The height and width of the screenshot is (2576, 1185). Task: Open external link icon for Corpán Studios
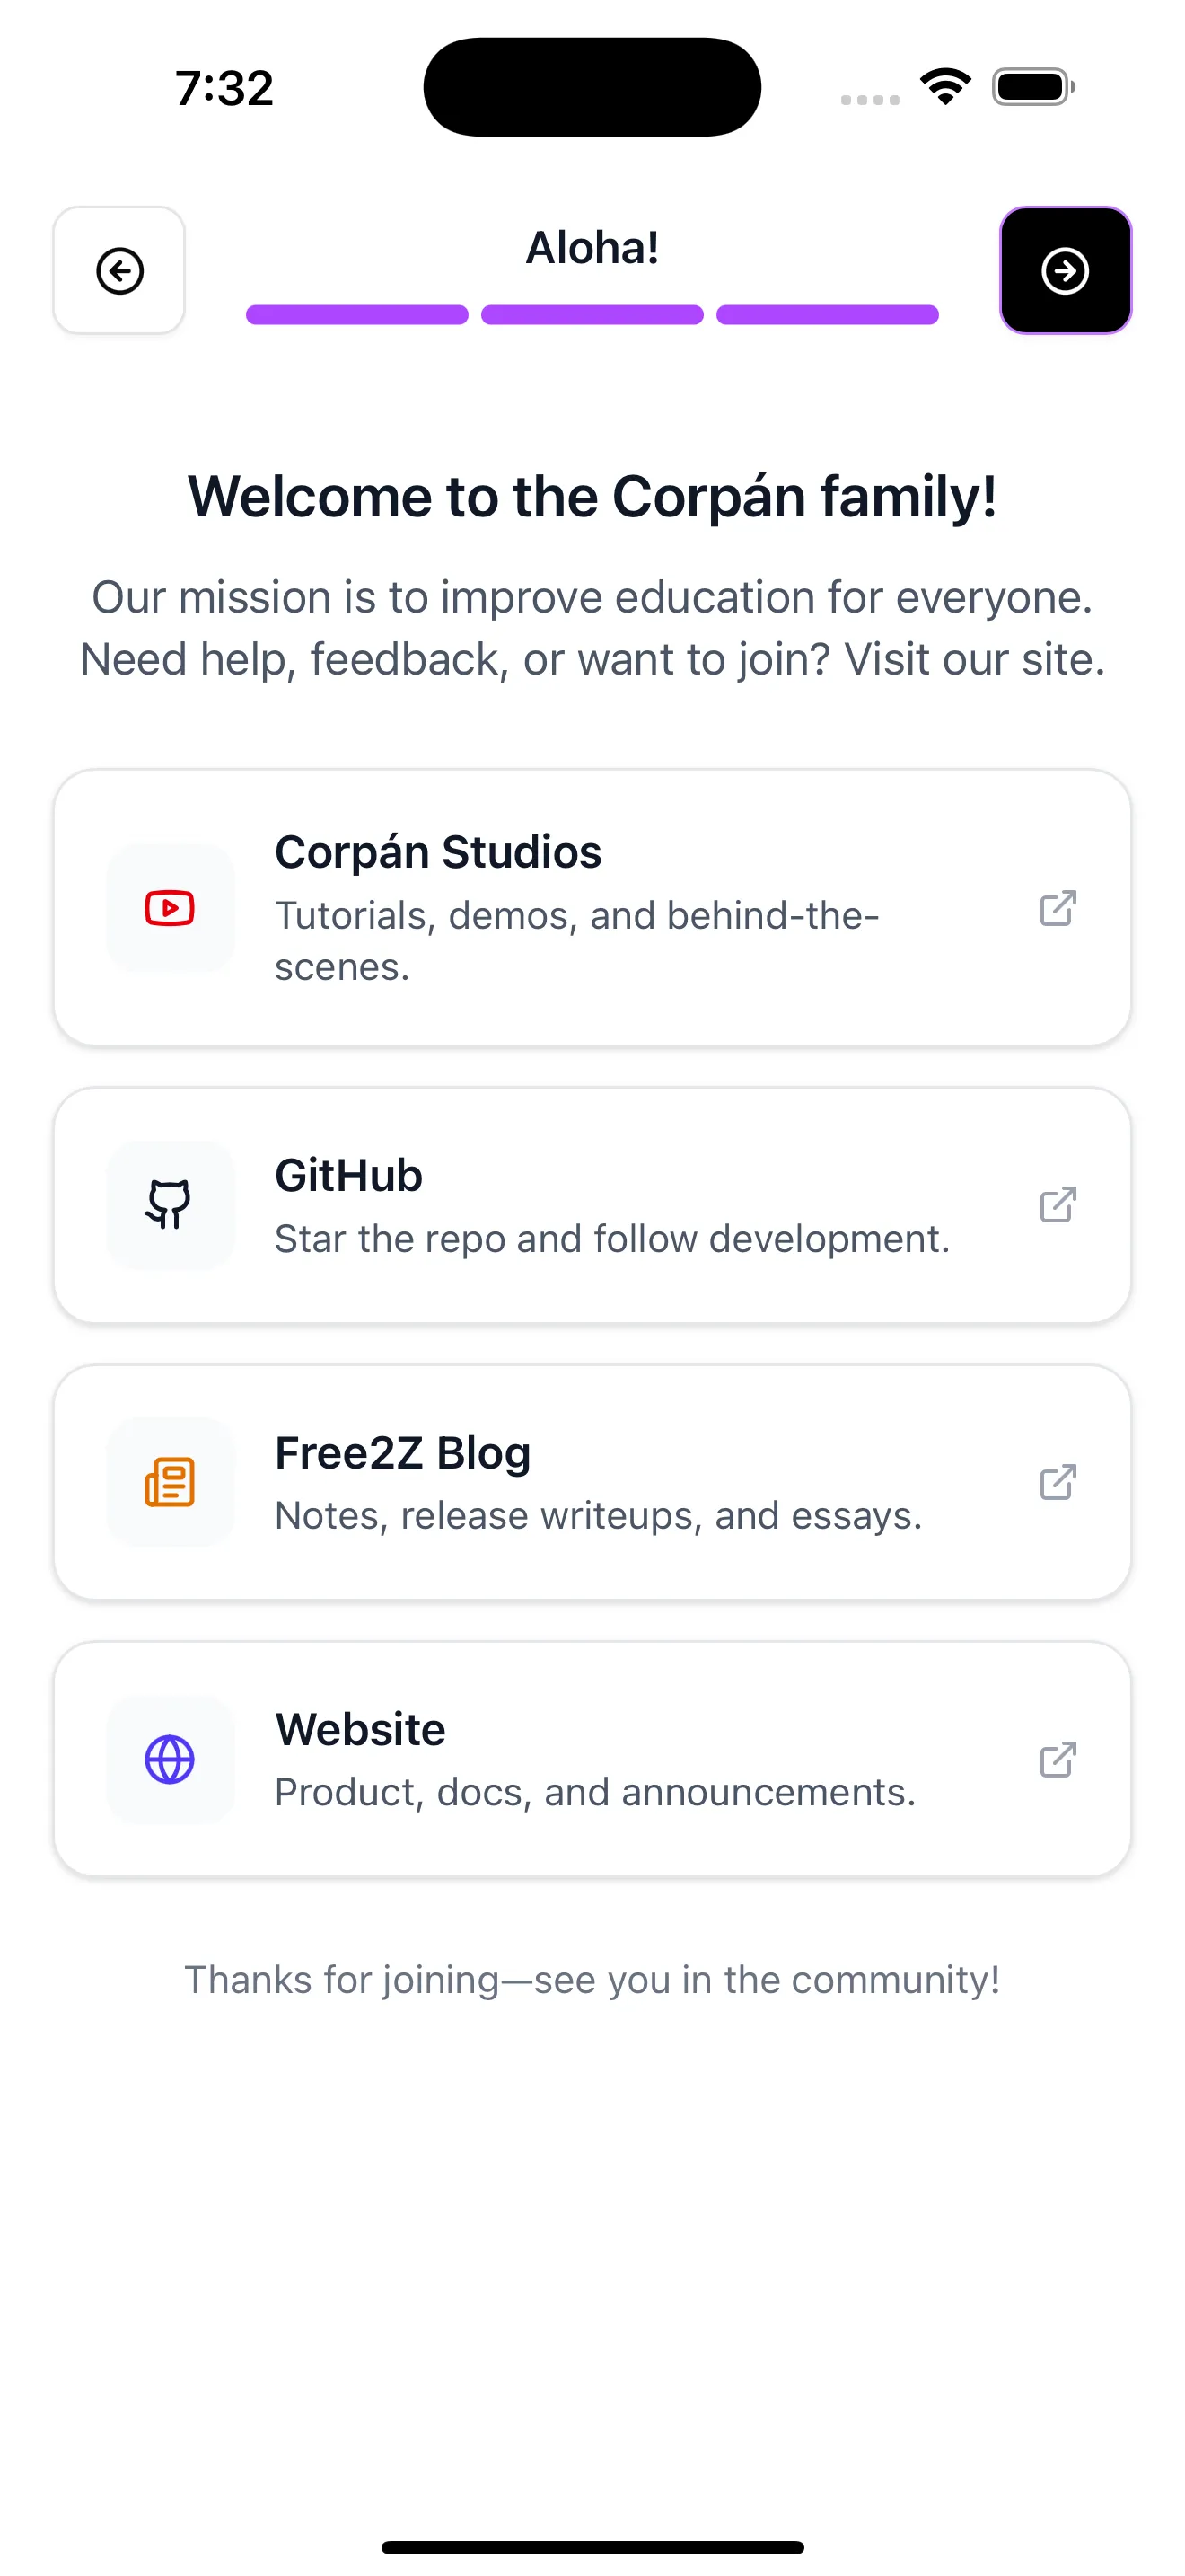pyautogui.click(x=1058, y=908)
